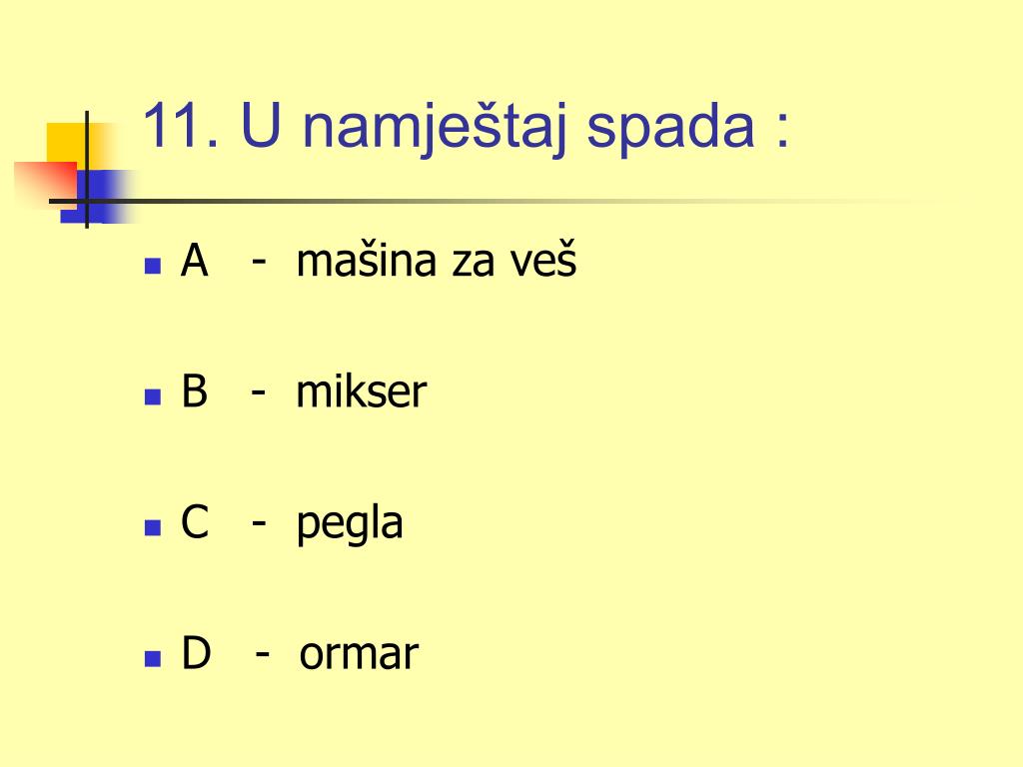
Task: Click the yellow square in slide decoration
Action: [x=67, y=142]
